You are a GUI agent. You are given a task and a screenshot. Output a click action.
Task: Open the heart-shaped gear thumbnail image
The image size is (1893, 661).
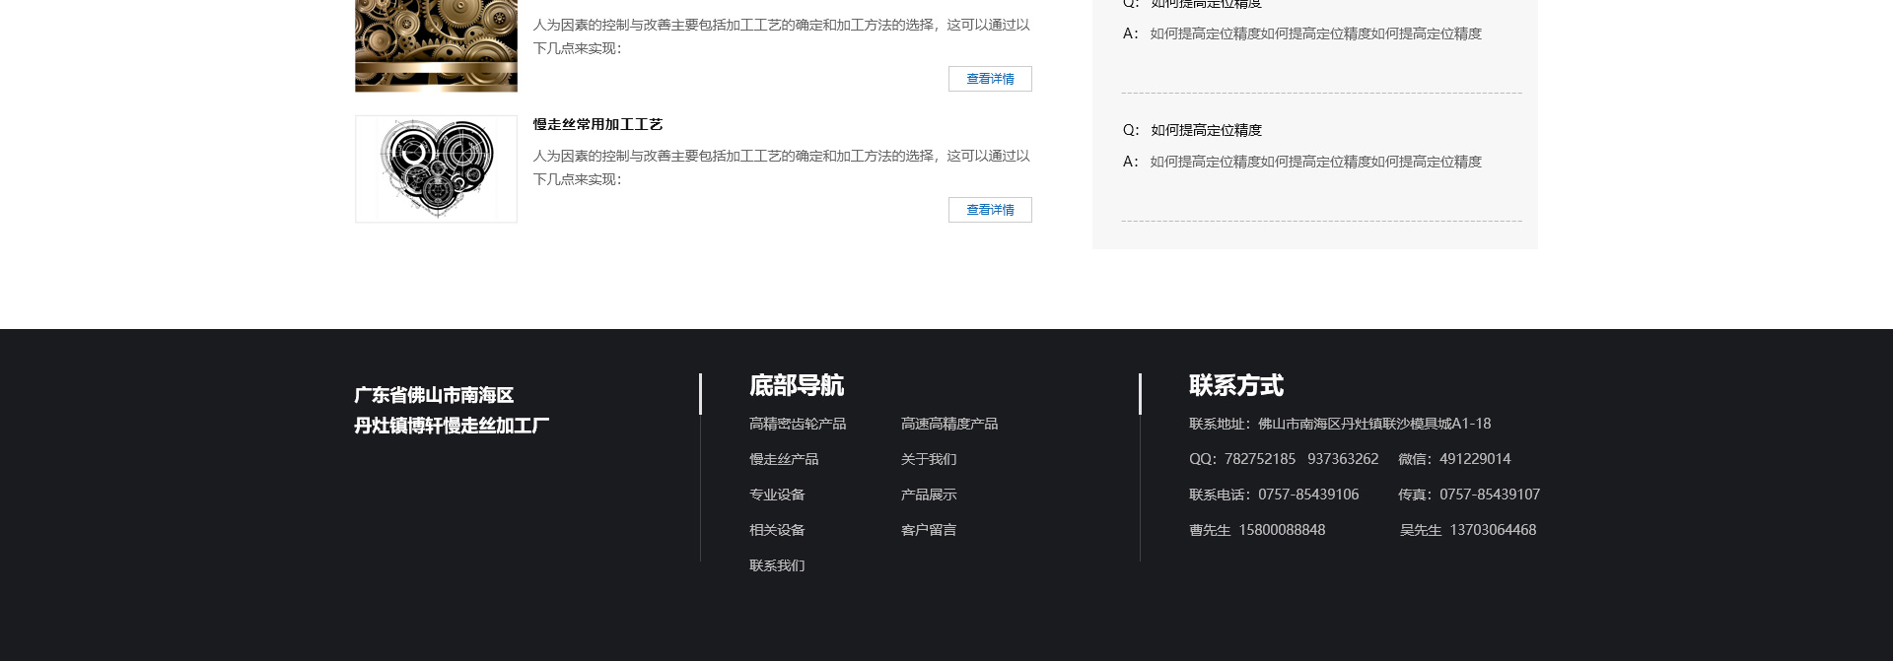coord(436,168)
